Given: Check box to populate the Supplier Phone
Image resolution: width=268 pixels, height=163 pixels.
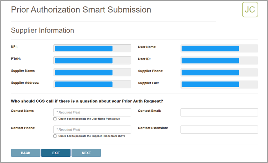Looking at the screenshot, I should click(55, 136).
